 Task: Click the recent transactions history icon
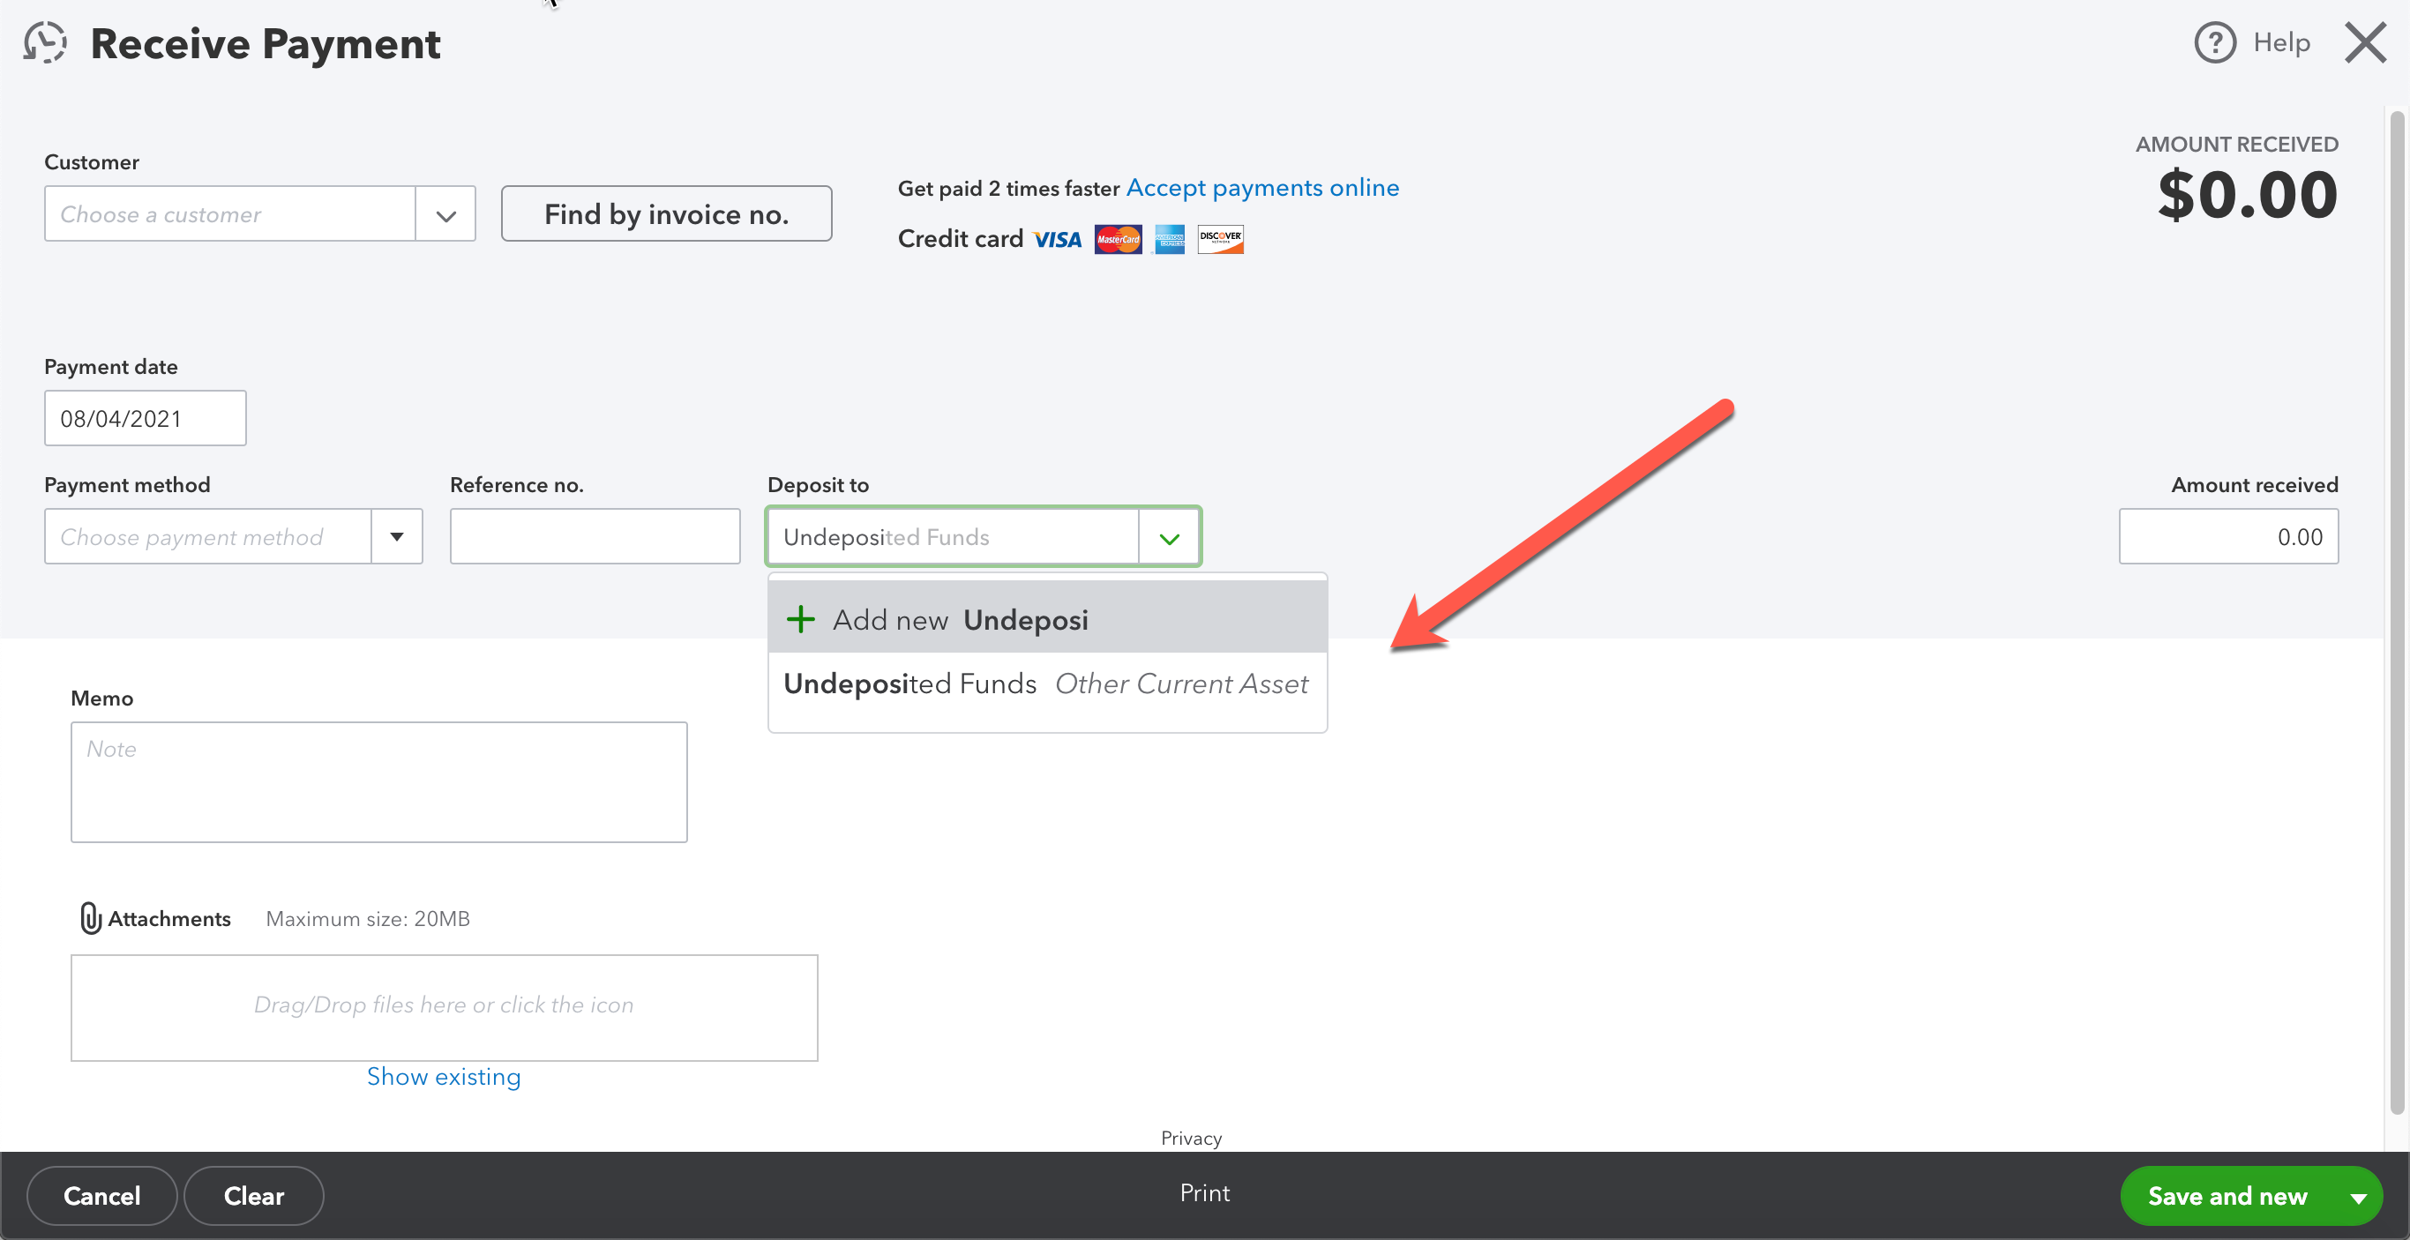pos(45,42)
